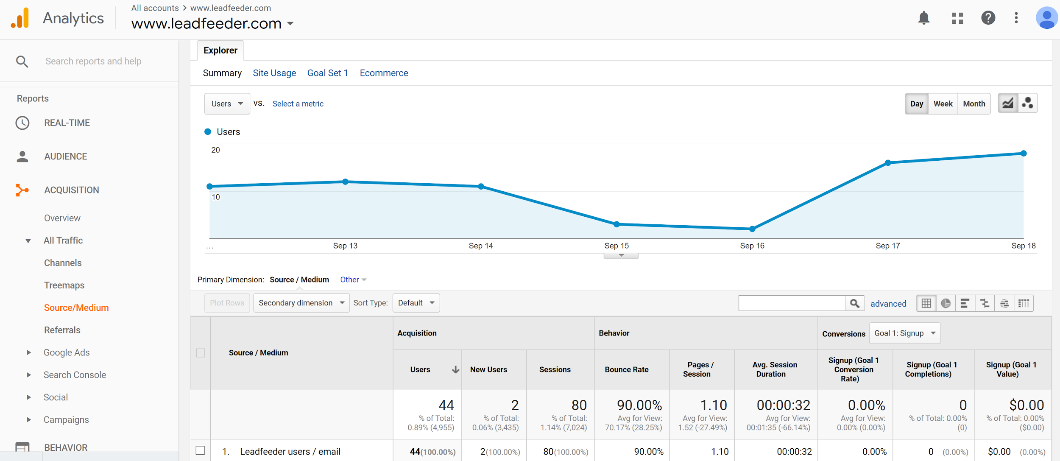Switch to the Site Usage tab
The width and height of the screenshot is (1060, 461).
[274, 73]
